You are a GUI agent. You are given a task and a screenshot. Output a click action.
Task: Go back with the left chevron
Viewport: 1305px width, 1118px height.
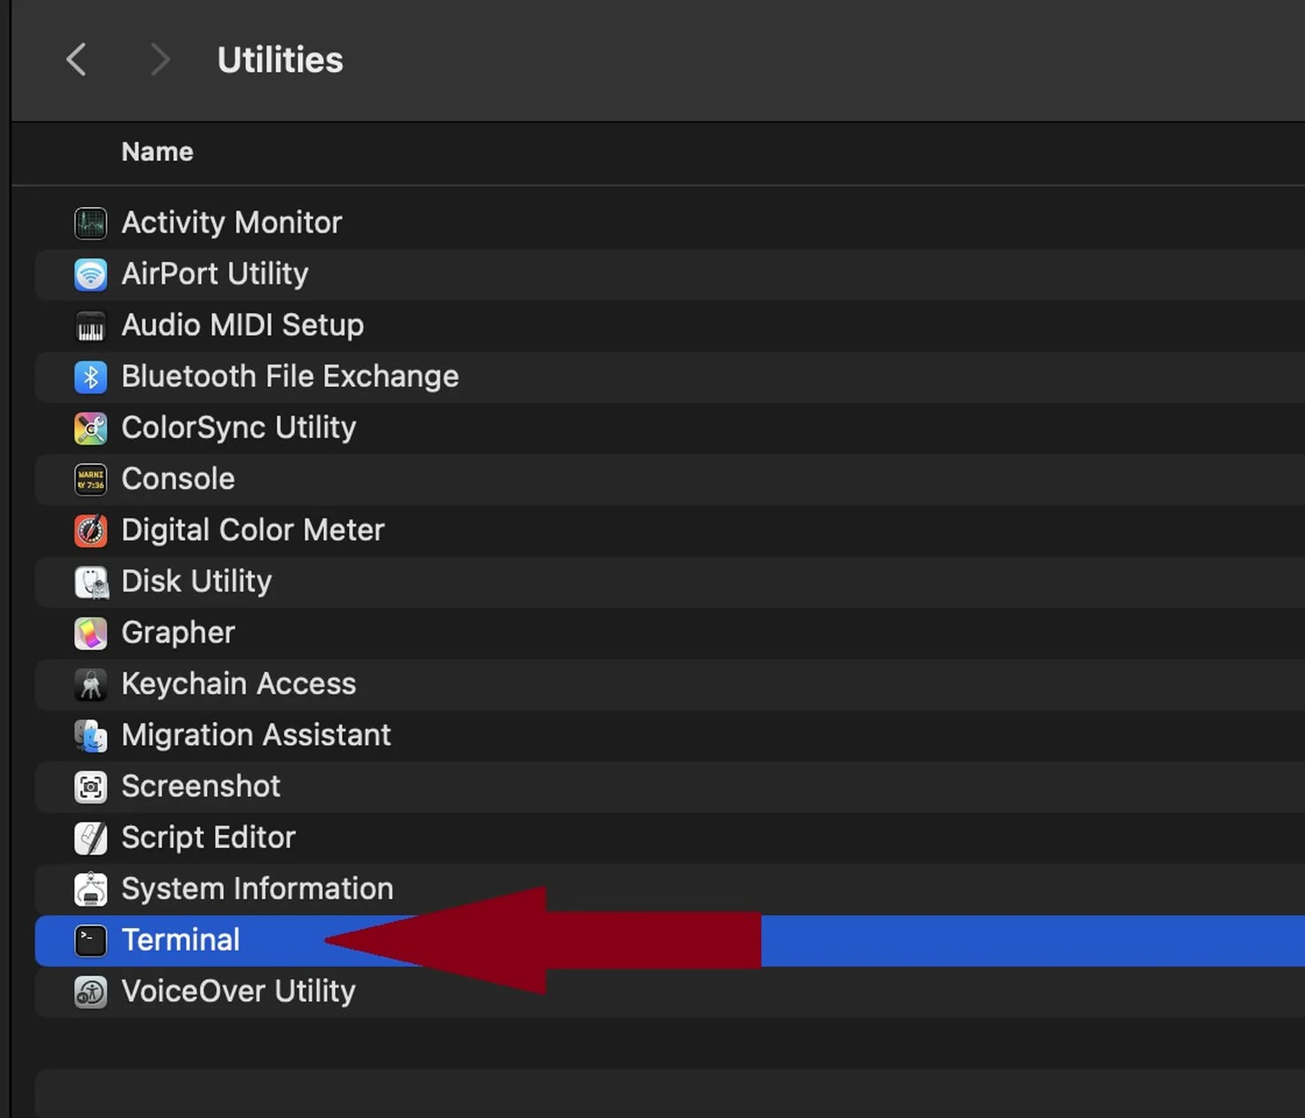tap(76, 60)
